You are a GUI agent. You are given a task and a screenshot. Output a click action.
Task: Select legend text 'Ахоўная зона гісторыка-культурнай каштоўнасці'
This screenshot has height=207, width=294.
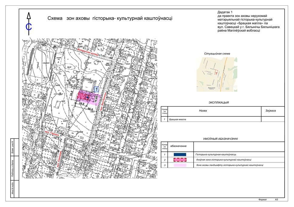tap(224, 160)
